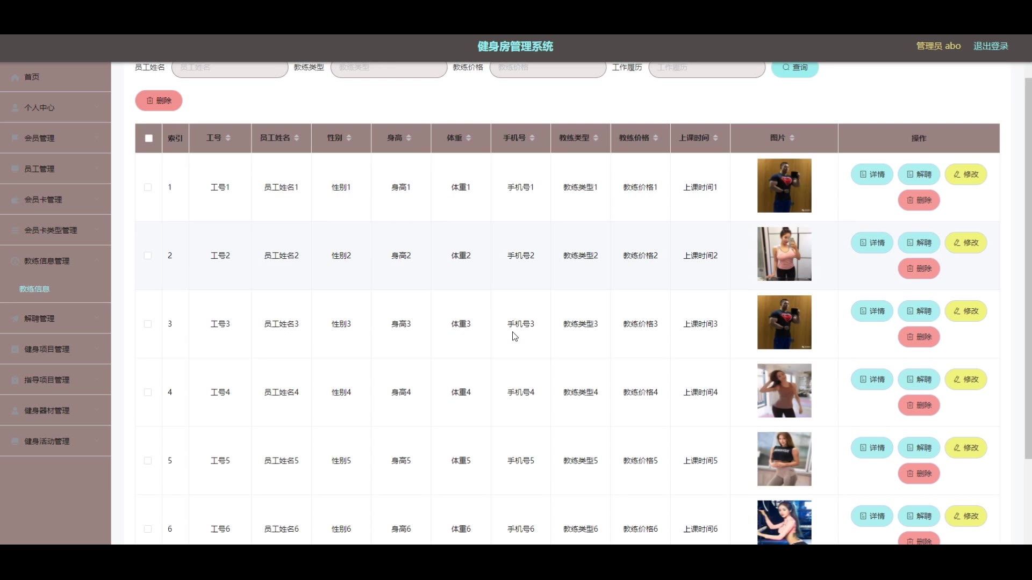Click the icon beside 指导项目管理
The width and height of the screenshot is (1032, 580).
tap(15, 380)
